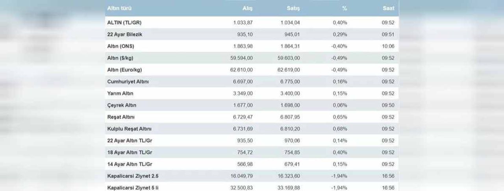The image size is (504, 191).
Task: Open the Kulplu Reşat Altını entry
Action: click(x=129, y=129)
